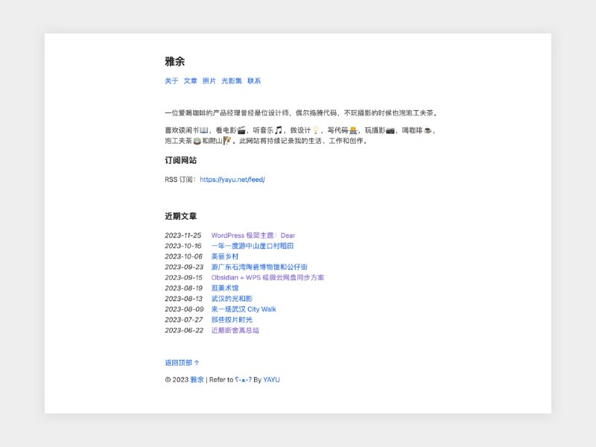This screenshot has height=447, width=596.
Task: Click the YAYU link in the footer
Action: (271, 380)
